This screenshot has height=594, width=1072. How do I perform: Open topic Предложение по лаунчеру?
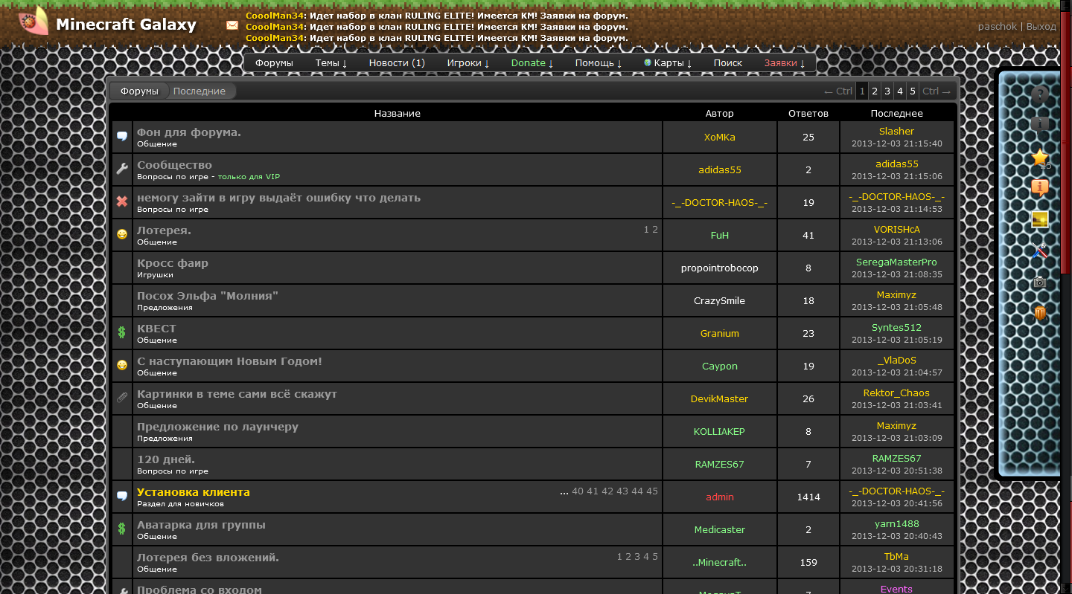click(217, 427)
